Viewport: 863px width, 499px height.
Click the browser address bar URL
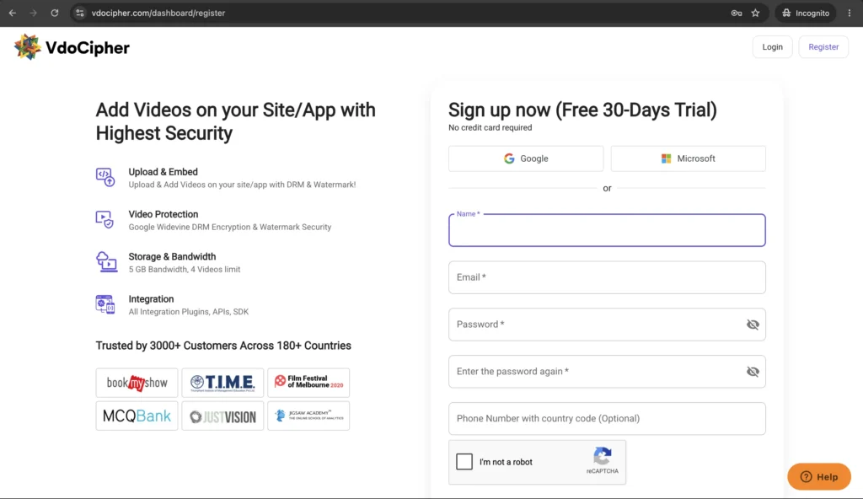click(158, 13)
